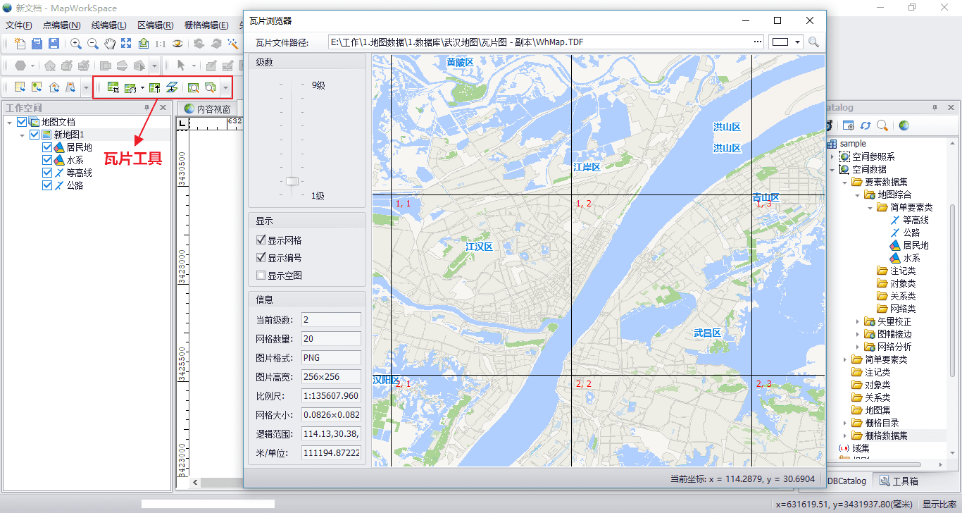The image size is (962, 513).
Task: Hide the 水系 layer checkbox in workspace
Action: tap(47, 160)
